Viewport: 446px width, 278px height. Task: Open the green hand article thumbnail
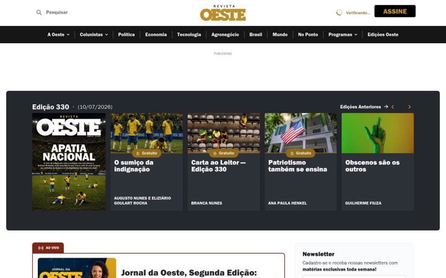(x=378, y=133)
